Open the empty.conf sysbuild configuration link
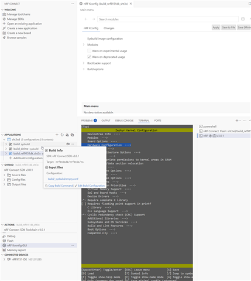This screenshot has width=251, height=281. tap(63, 179)
